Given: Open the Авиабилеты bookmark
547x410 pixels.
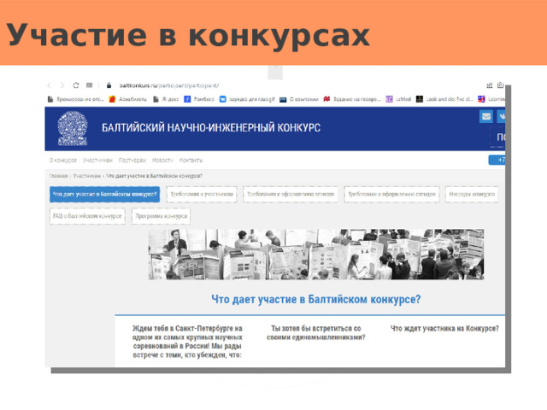Looking at the screenshot, I should (127, 99).
